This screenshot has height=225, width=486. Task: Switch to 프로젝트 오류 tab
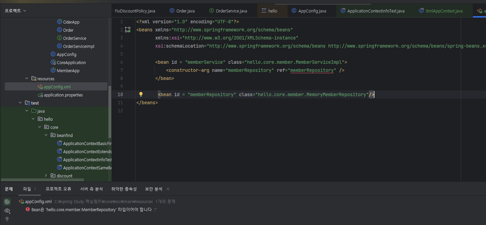58,189
